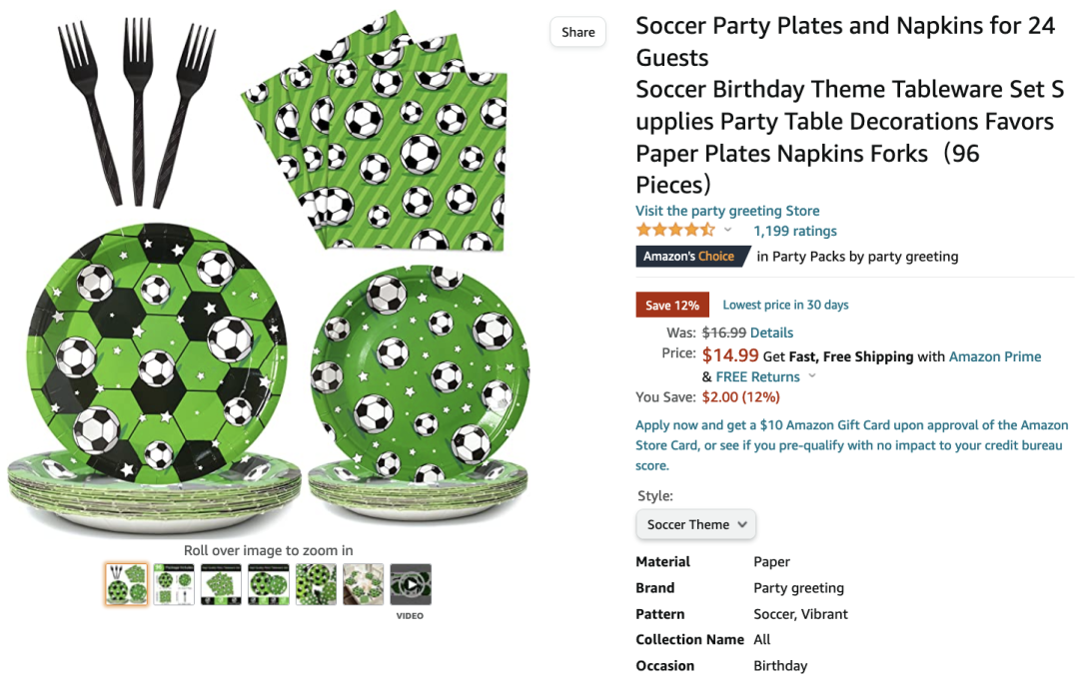Image resolution: width=1079 pixels, height=681 pixels.
Task: Expand the star rating popover chevron
Action: [728, 231]
